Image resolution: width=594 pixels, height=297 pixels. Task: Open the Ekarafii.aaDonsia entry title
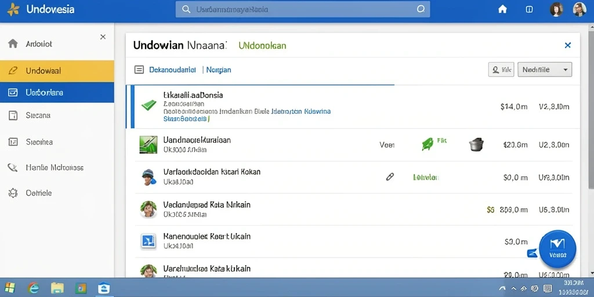pos(193,95)
